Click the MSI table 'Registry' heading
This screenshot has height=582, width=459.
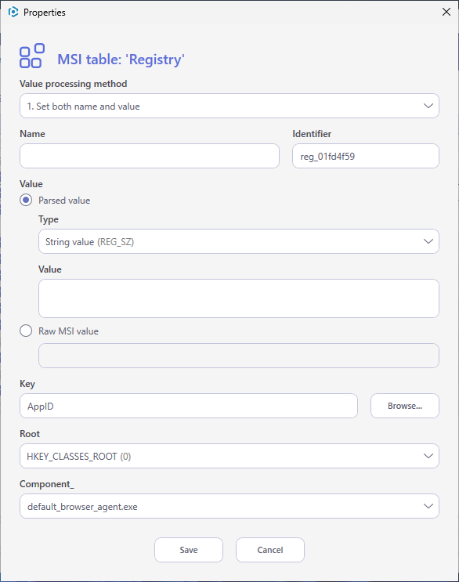[121, 60]
